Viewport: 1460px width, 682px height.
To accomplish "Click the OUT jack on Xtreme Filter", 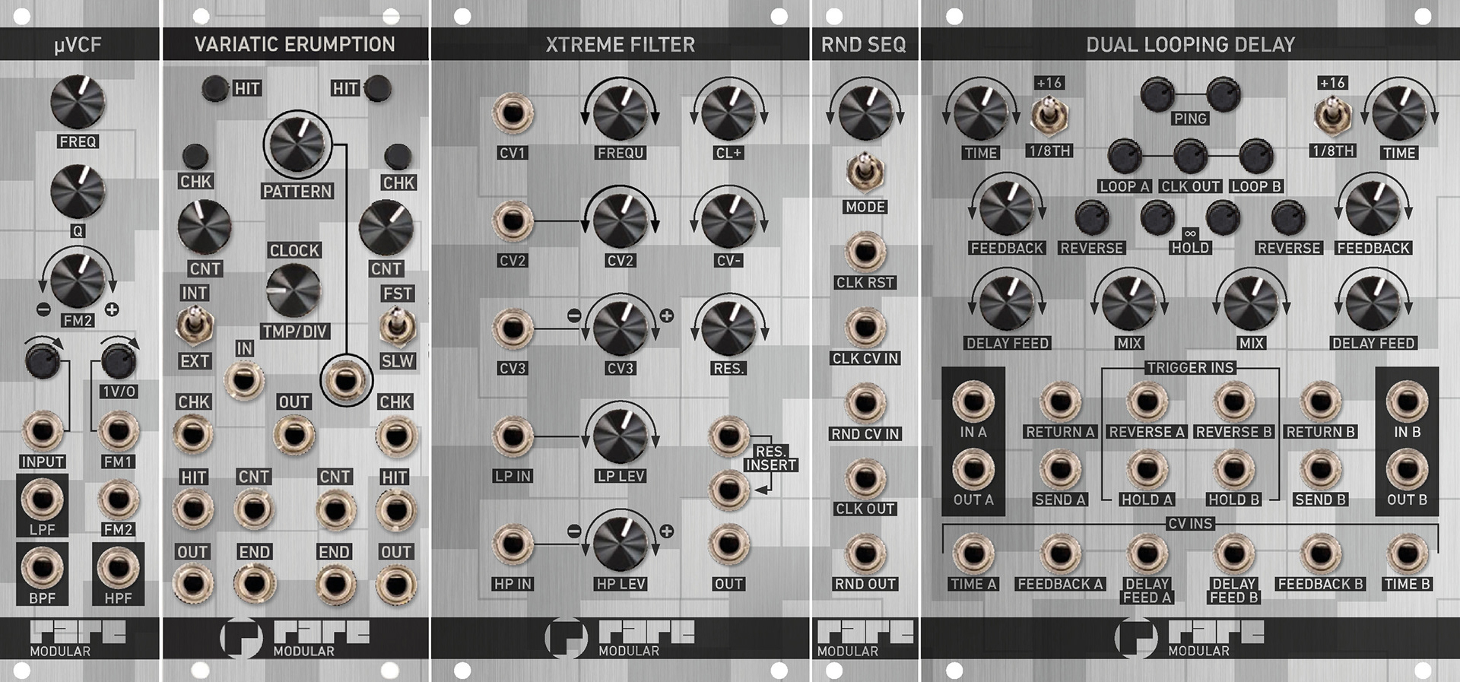I will (728, 544).
